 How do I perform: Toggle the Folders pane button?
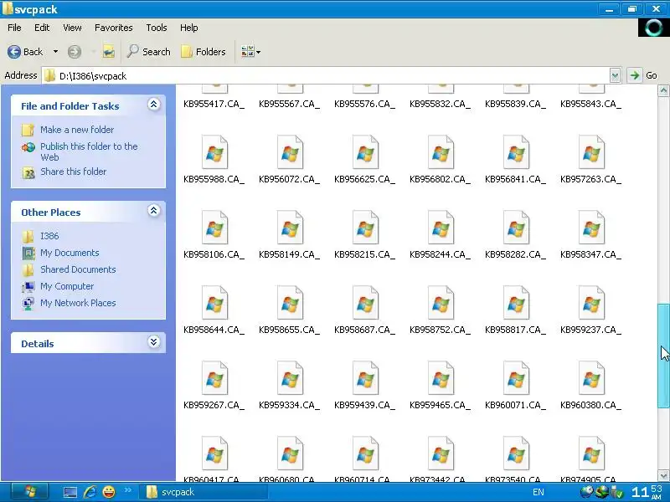(x=204, y=52)
